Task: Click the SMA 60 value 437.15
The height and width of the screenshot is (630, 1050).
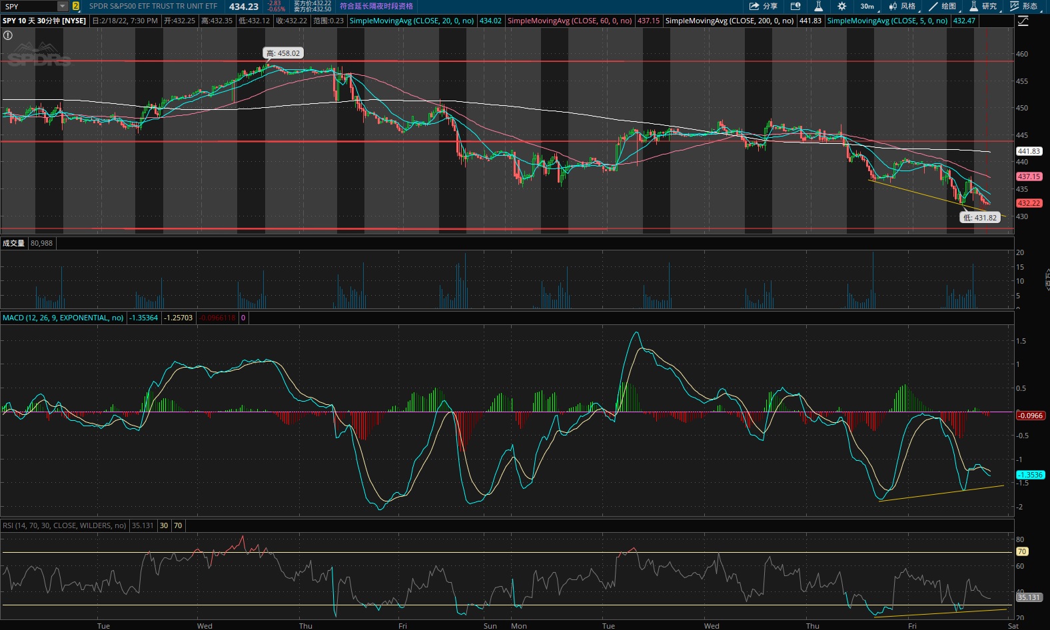Action: pyautogui.click(x=648, y=21)
